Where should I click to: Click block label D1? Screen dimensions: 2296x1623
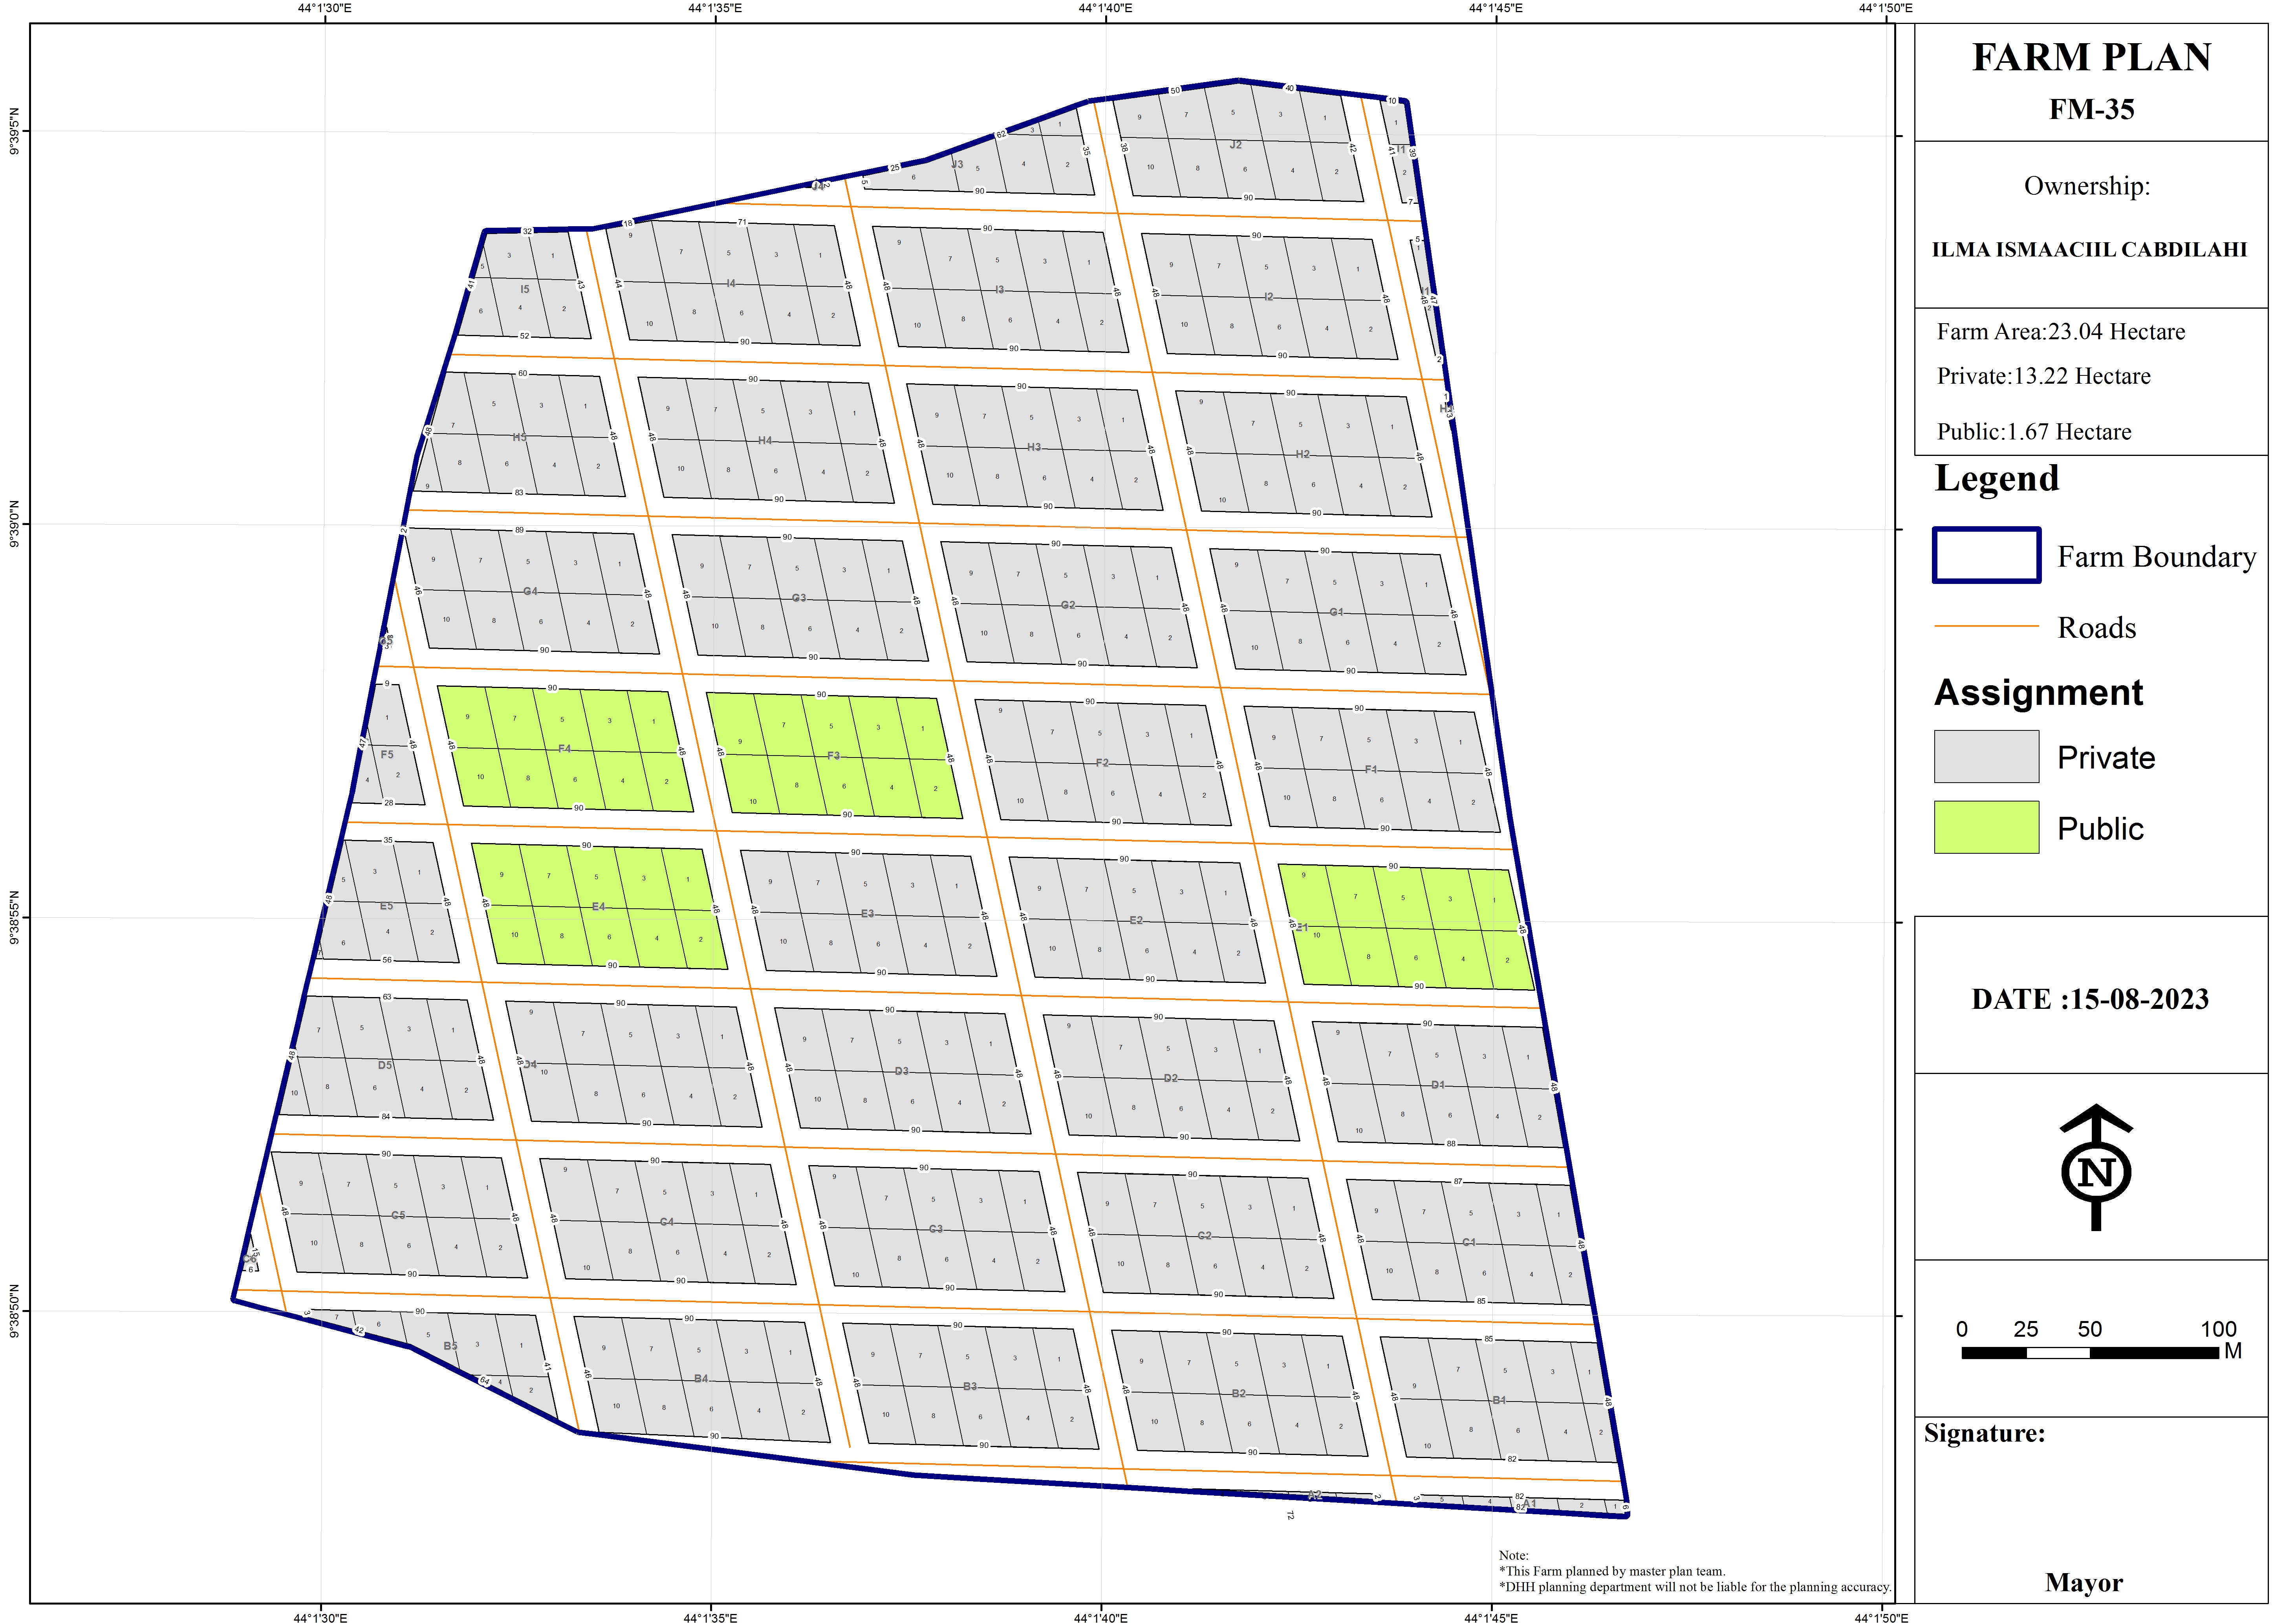click(x=1438, y=1085)
